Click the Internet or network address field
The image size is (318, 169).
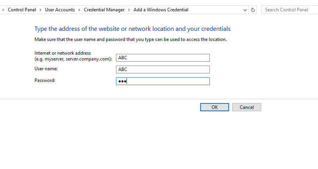pos(163,58)
